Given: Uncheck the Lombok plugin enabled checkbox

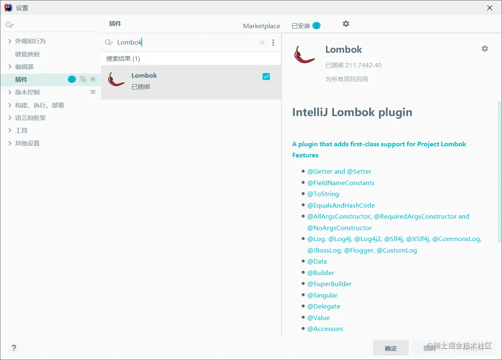Looking at the screenshot, I should tap(266, 76).
